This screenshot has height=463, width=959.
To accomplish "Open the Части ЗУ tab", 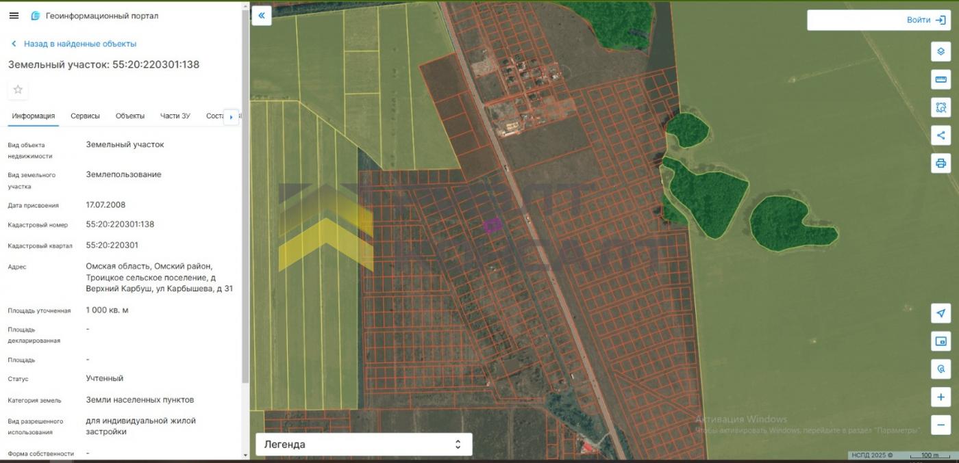I will (175, 116).
